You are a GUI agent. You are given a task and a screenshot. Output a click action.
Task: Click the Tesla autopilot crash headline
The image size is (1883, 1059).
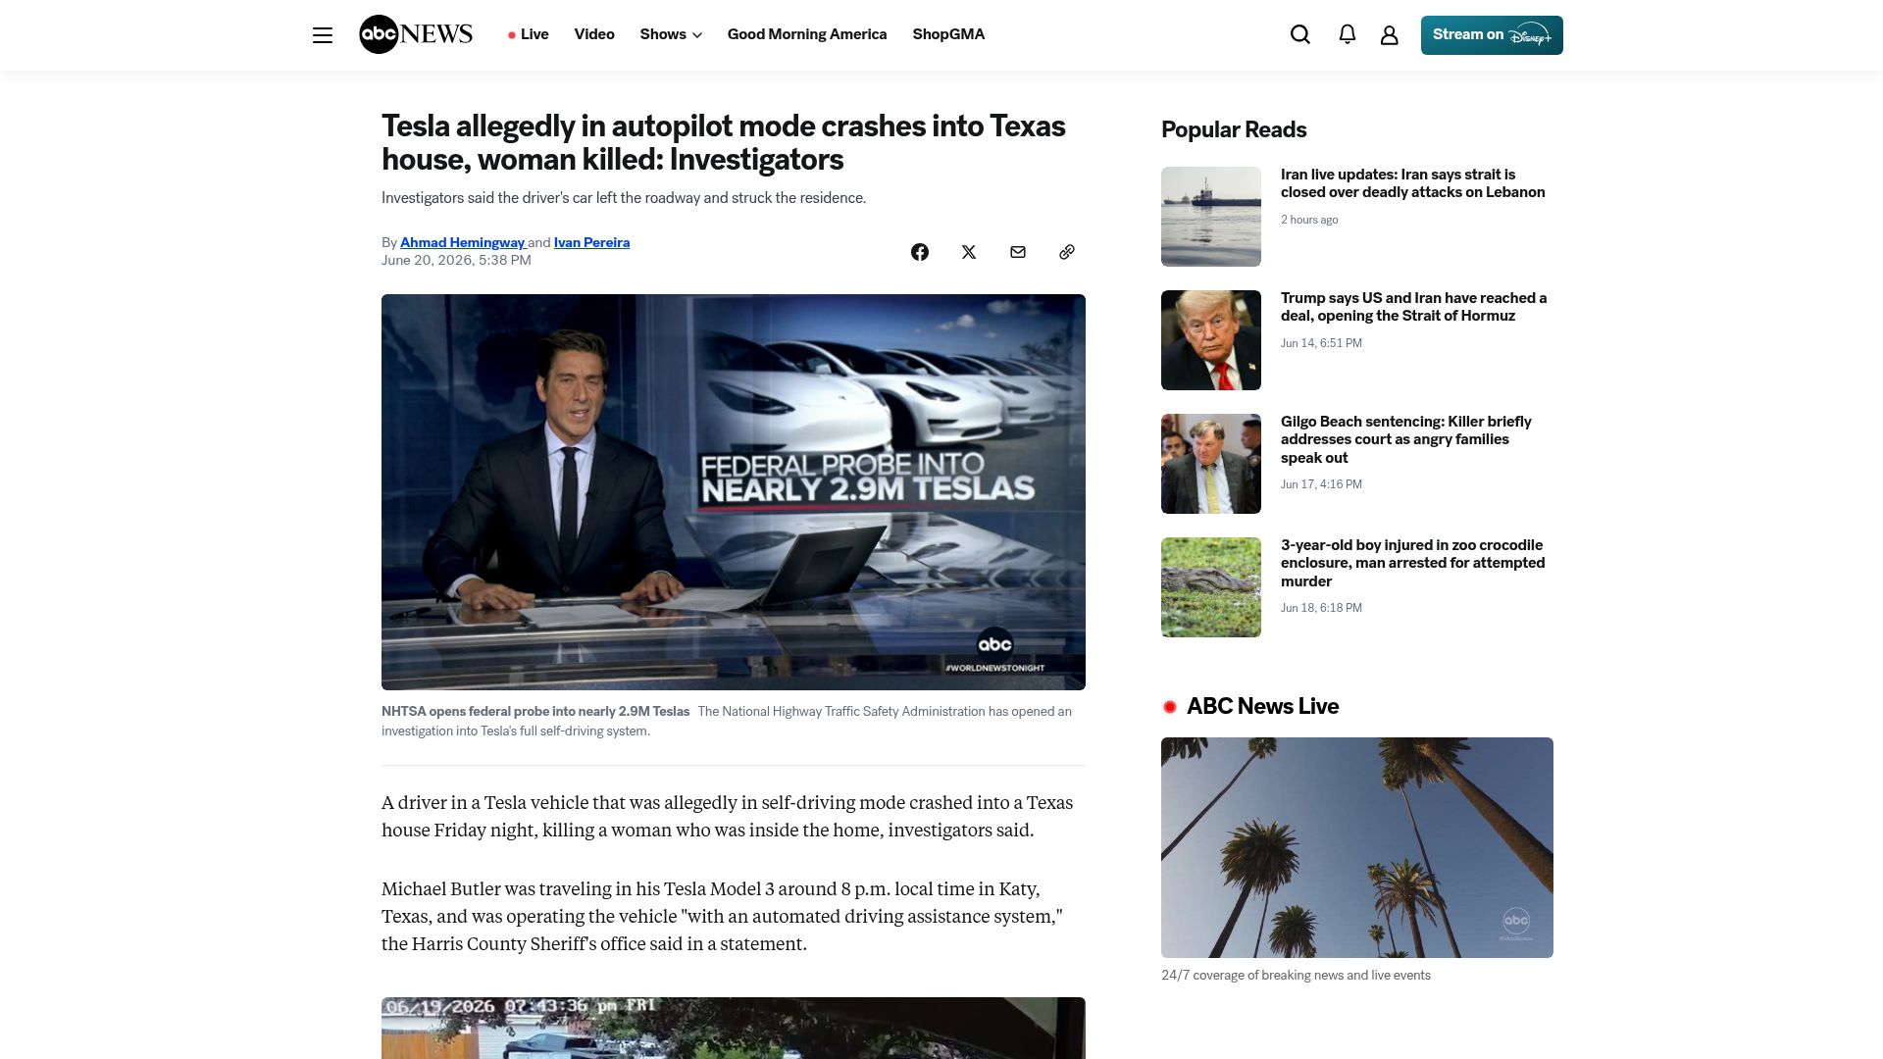[724, 142]
